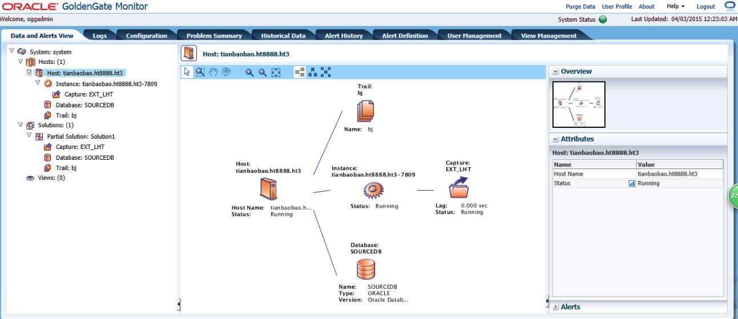Select Database: SOURCEDB under Solution1
The height and width of the screenshot is (319, 738).
[x=85, y=158]
